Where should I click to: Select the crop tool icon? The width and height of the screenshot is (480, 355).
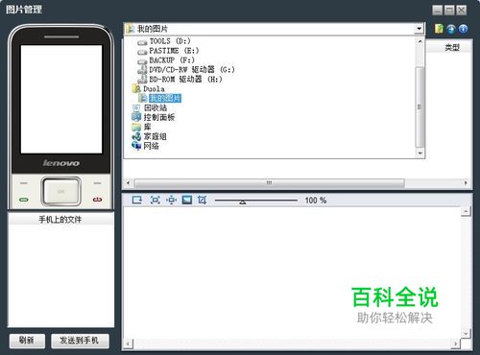pos(203,200)
